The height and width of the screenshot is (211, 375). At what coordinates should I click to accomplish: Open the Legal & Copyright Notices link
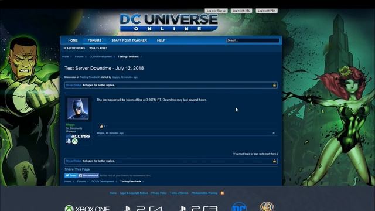pos(134,193)
